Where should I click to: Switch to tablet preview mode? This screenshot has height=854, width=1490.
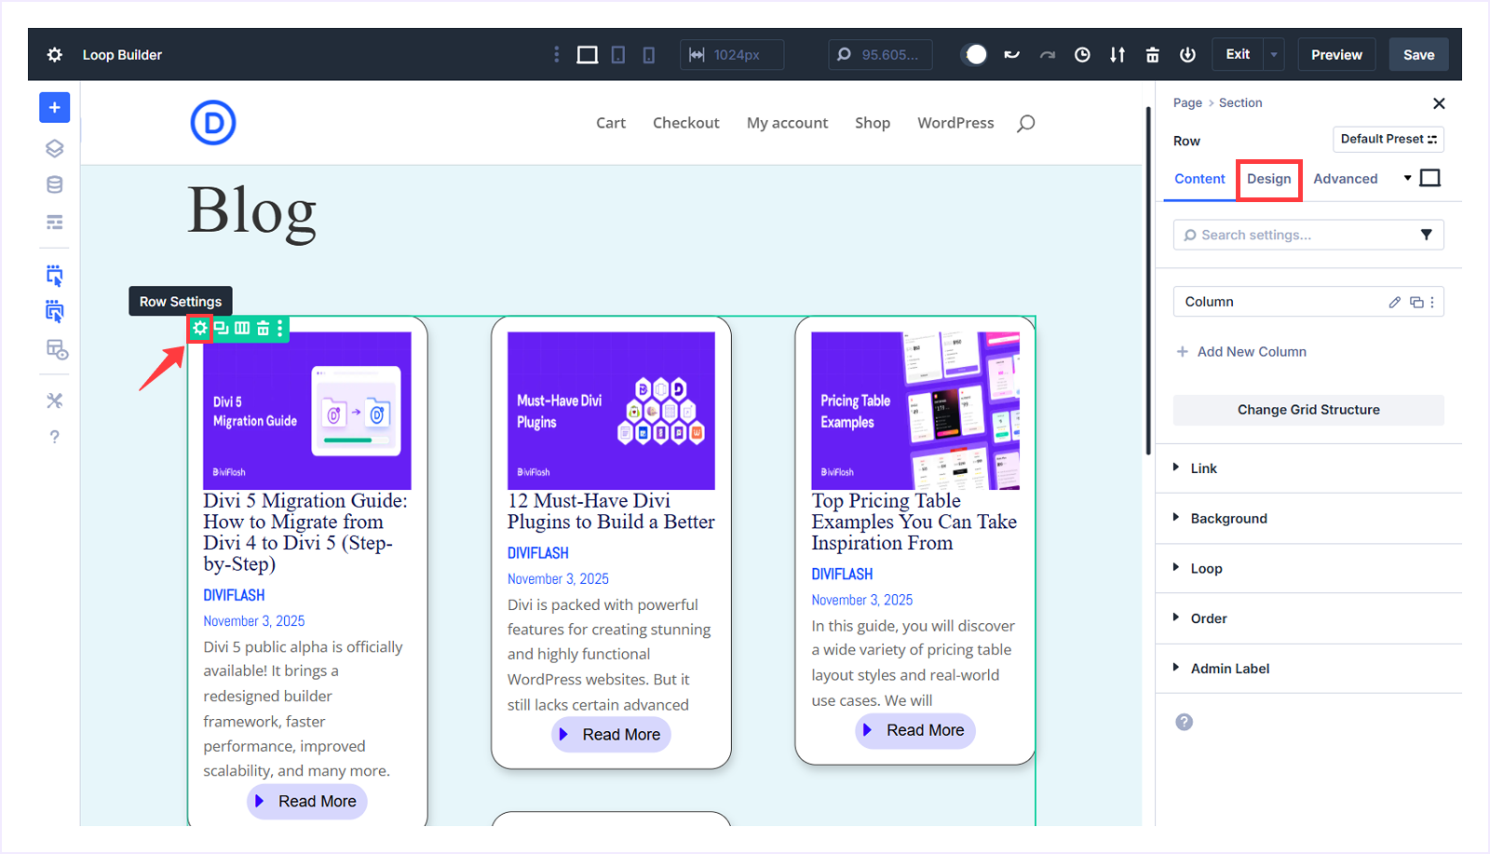[617, 54]
